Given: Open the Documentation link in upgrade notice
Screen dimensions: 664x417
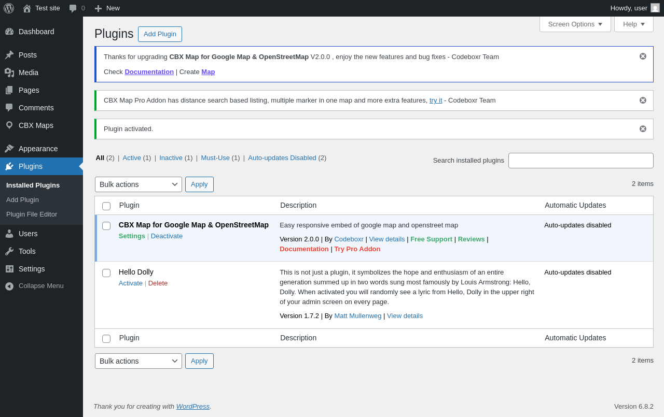Looking at the screenshot, I should point(149,72).
